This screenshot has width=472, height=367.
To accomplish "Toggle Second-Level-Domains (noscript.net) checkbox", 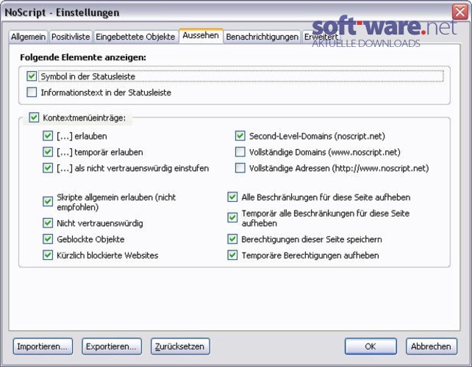I will (x=240, y=136).
